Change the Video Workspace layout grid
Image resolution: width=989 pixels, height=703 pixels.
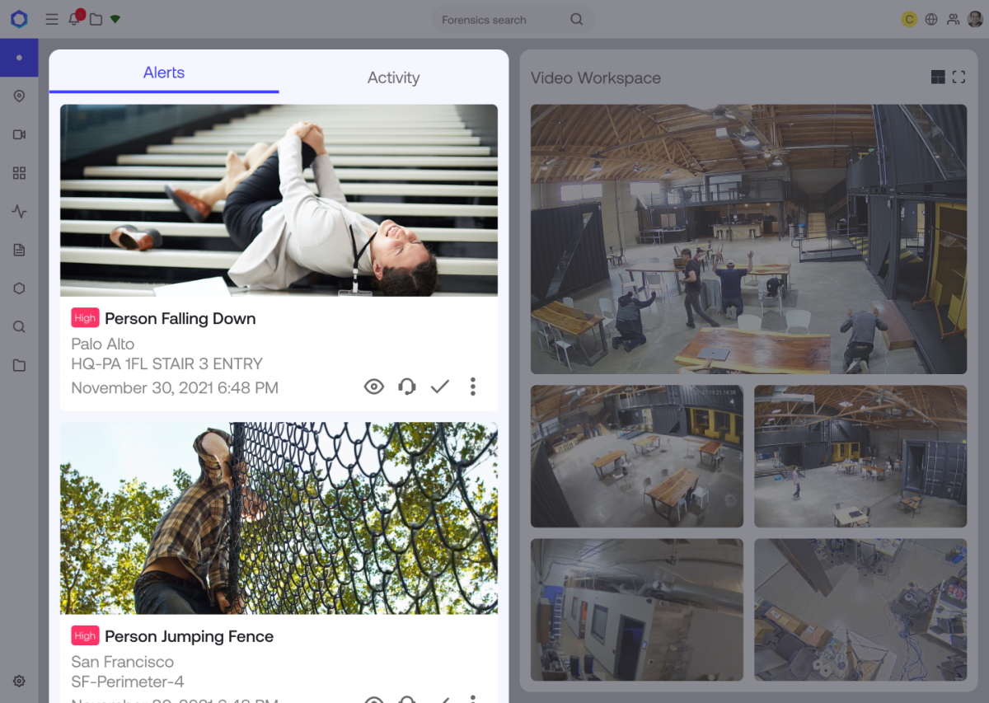pos(938,77)
